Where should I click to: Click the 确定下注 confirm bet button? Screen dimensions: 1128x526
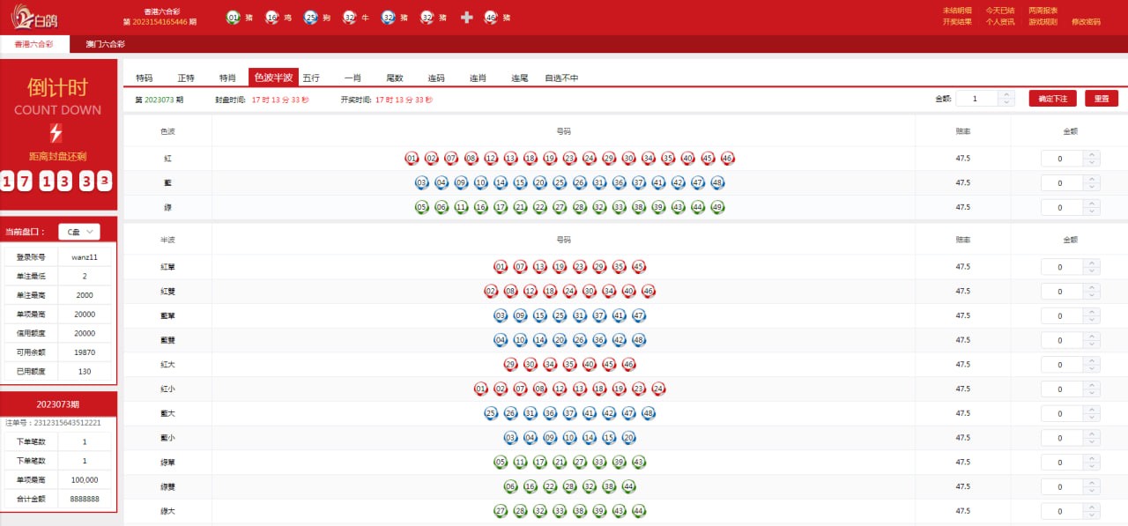[1053, 99]
